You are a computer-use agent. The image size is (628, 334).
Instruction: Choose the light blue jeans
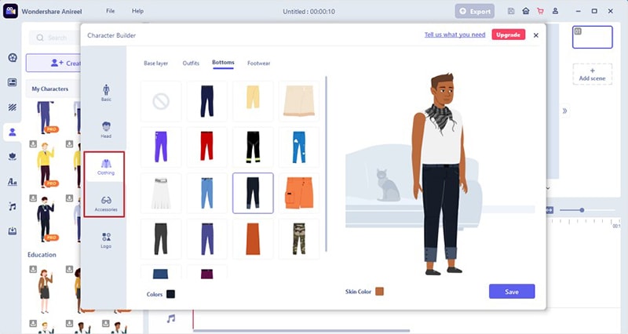coord(207,193)
